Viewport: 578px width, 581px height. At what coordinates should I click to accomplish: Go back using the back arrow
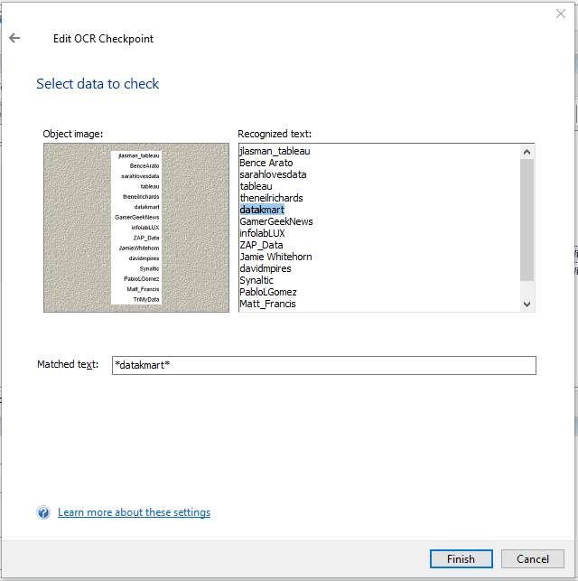point(14,38)
